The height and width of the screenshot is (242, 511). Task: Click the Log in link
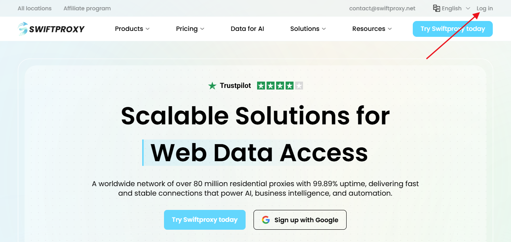coord(484,8)
